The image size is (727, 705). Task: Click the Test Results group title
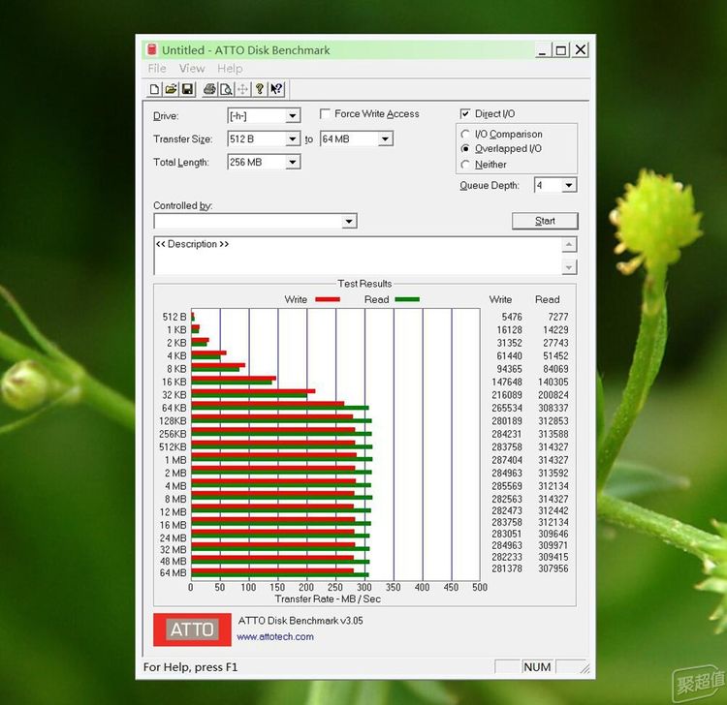(364, 284)
